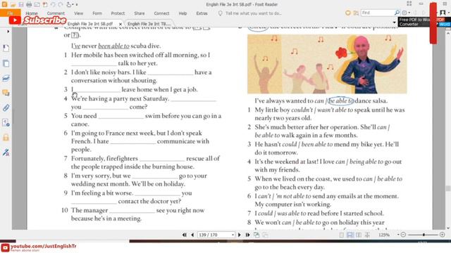Open the Pages thumbnails panel icon in sidebar

(6, 63)
